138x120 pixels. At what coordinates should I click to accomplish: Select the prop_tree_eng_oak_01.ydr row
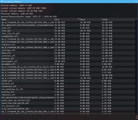[68, 103]
